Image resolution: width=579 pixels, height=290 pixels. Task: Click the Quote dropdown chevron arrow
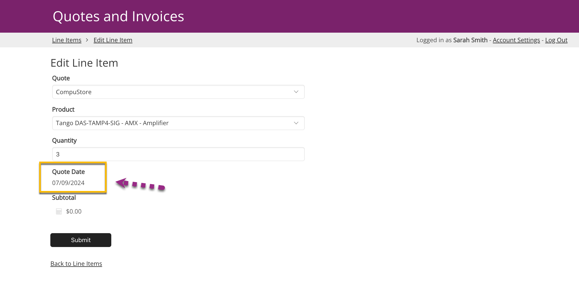(x=296, y=92)
